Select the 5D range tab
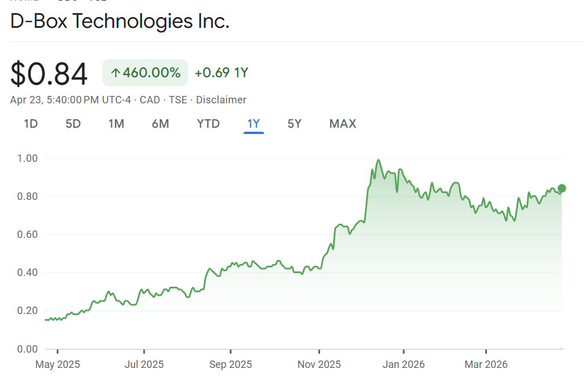The image size is (584, 377). coord(73,124)
